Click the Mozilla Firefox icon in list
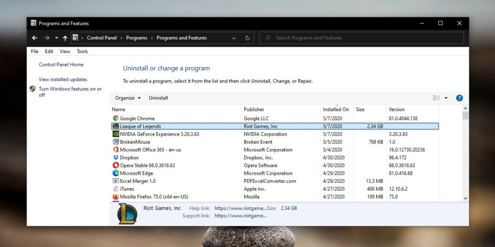Viewport: 495px width, 247px height. point(116,197)
